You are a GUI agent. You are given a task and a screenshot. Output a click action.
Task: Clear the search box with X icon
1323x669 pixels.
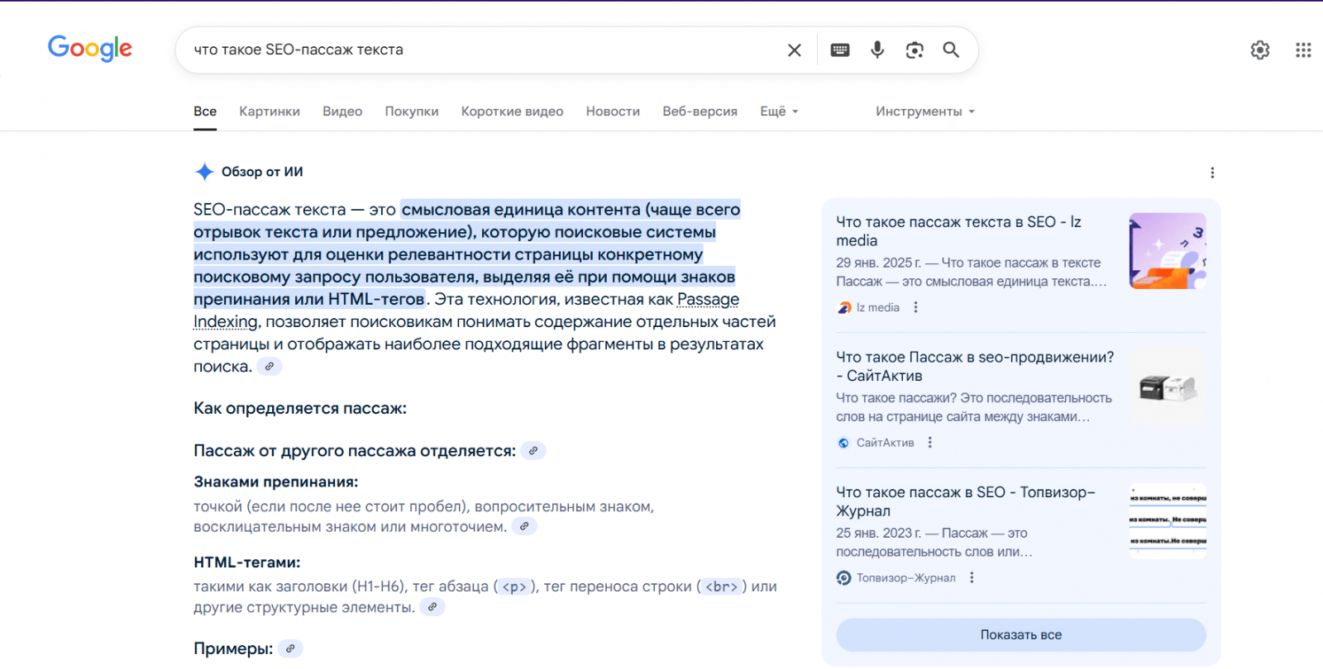coord(794,50)
